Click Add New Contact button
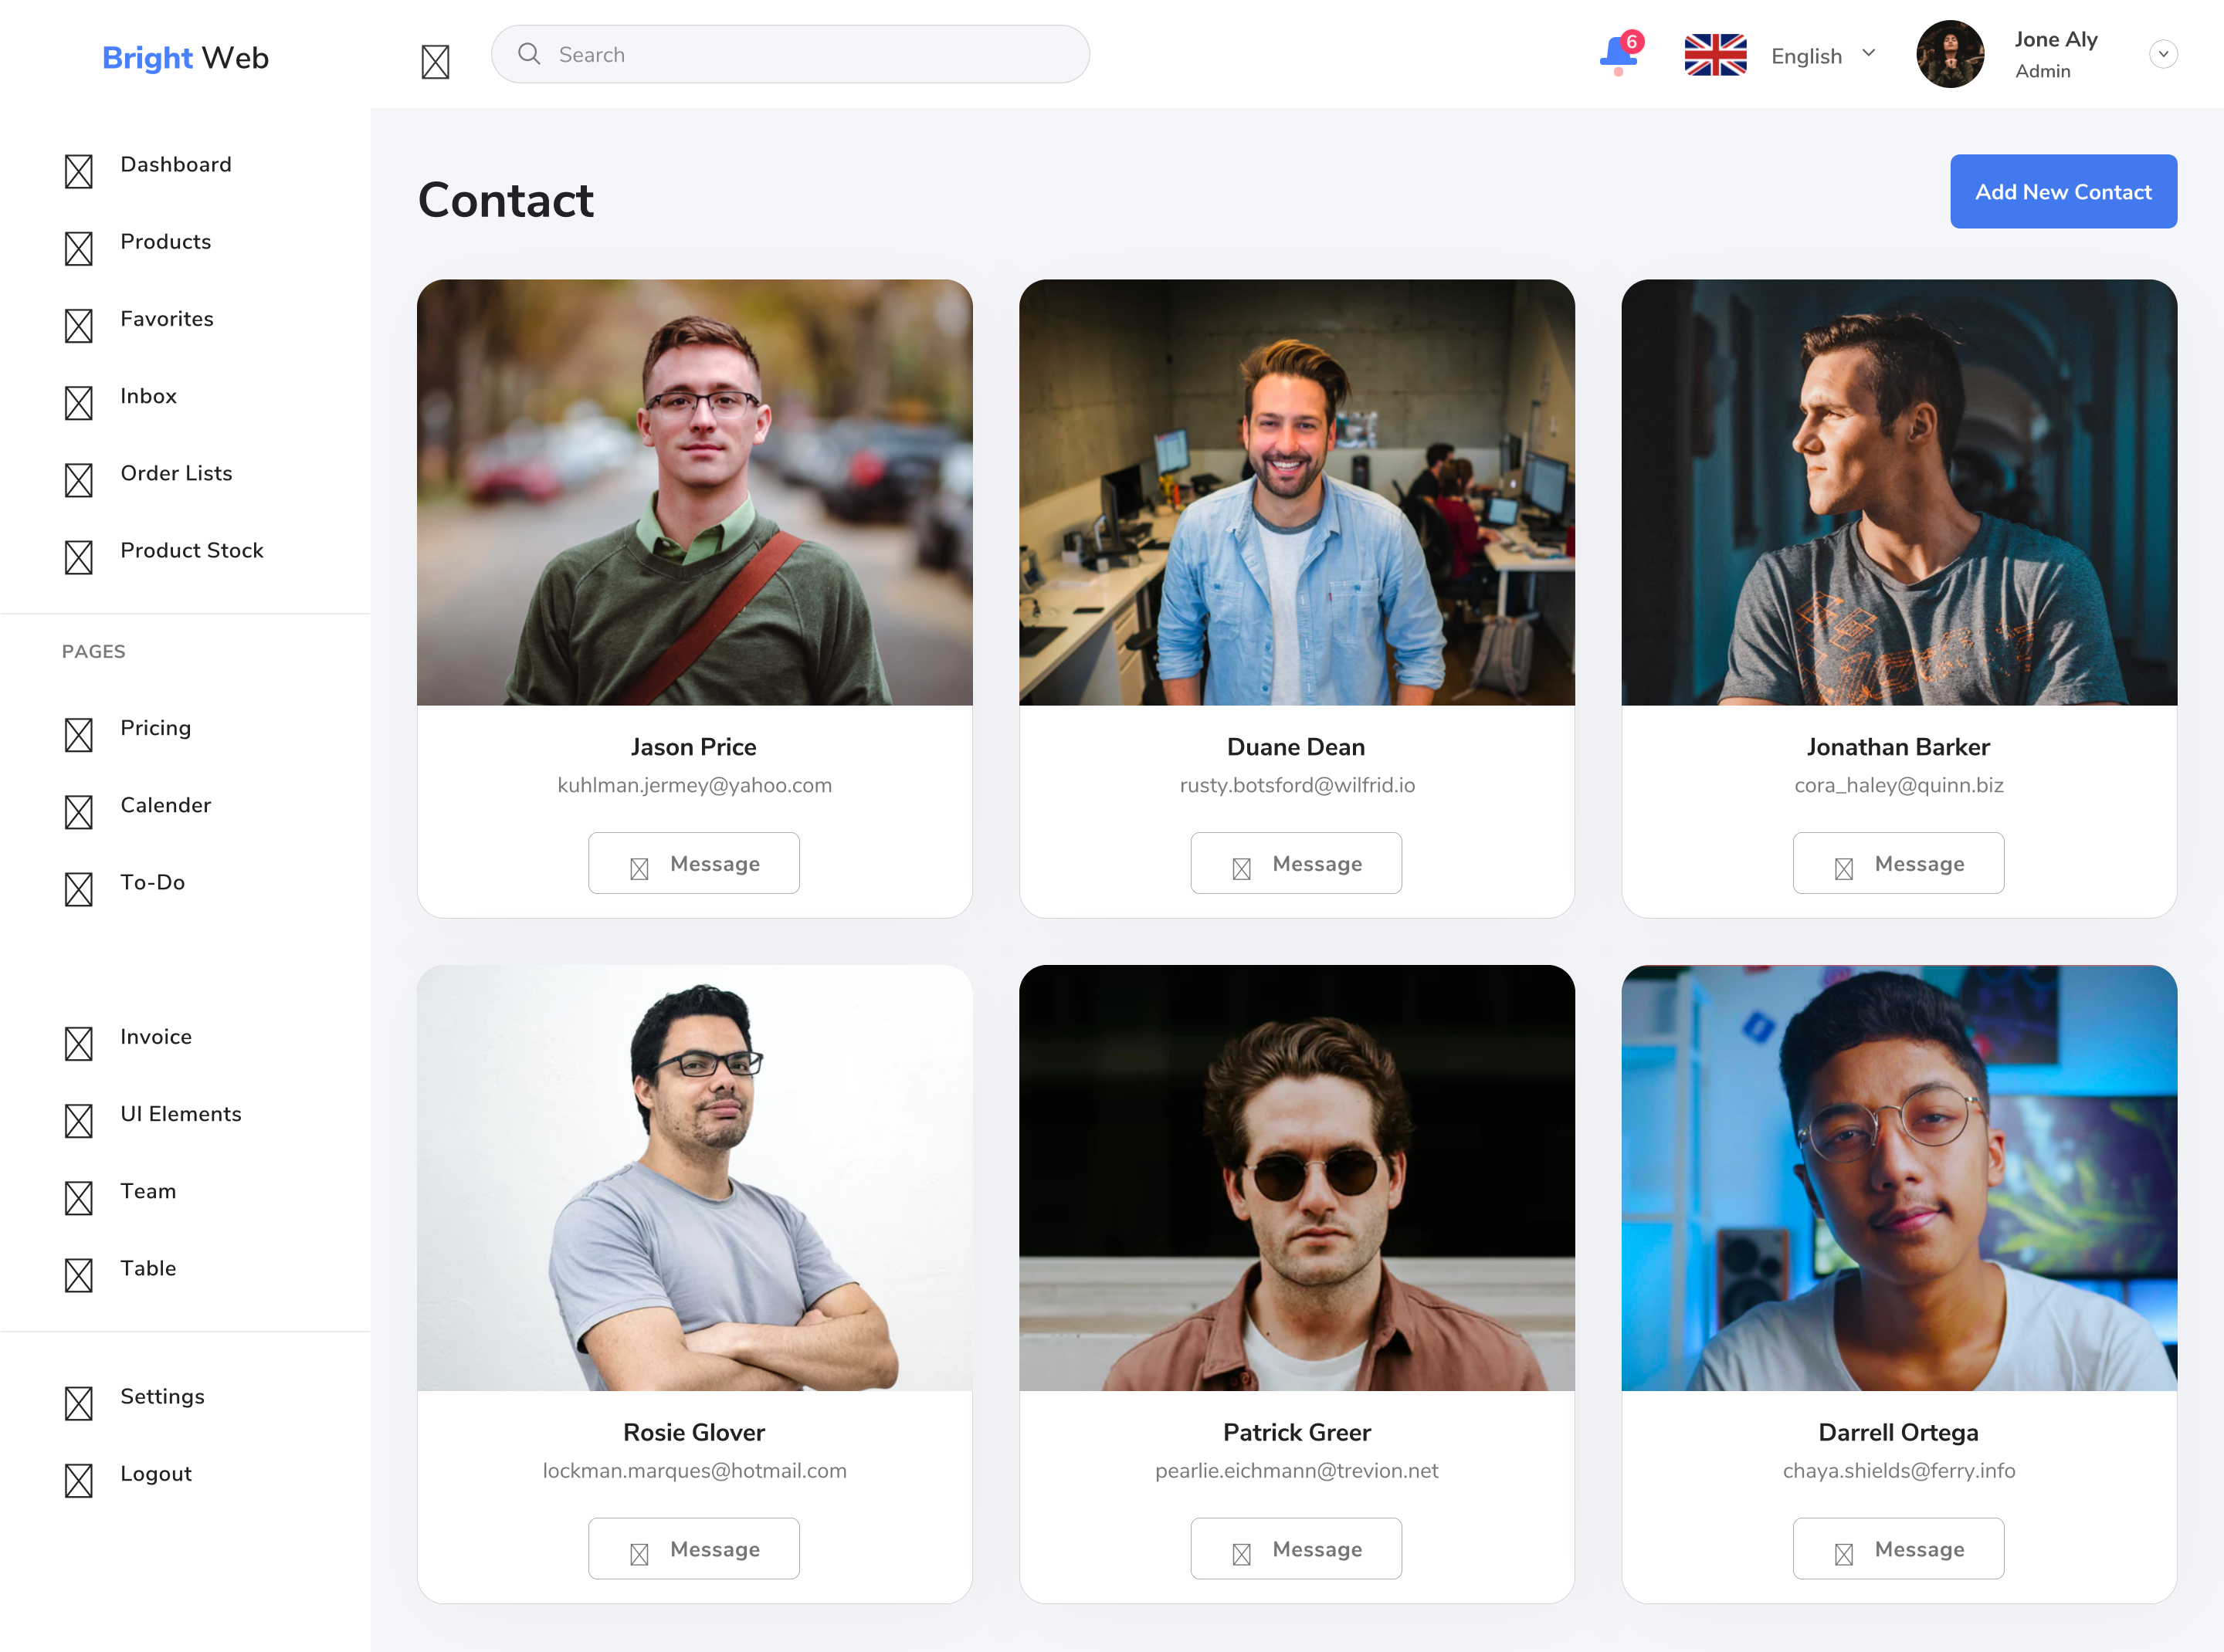The height and width of the screenshot is (1652, 2224). click(2064, 191)
